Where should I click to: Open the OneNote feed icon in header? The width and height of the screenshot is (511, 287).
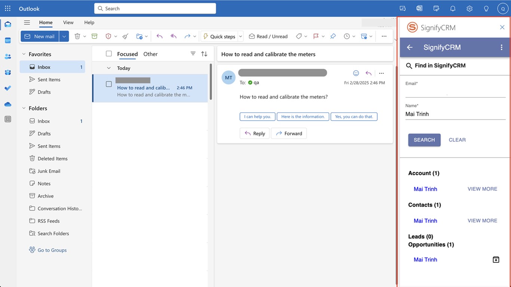point(419,9)
